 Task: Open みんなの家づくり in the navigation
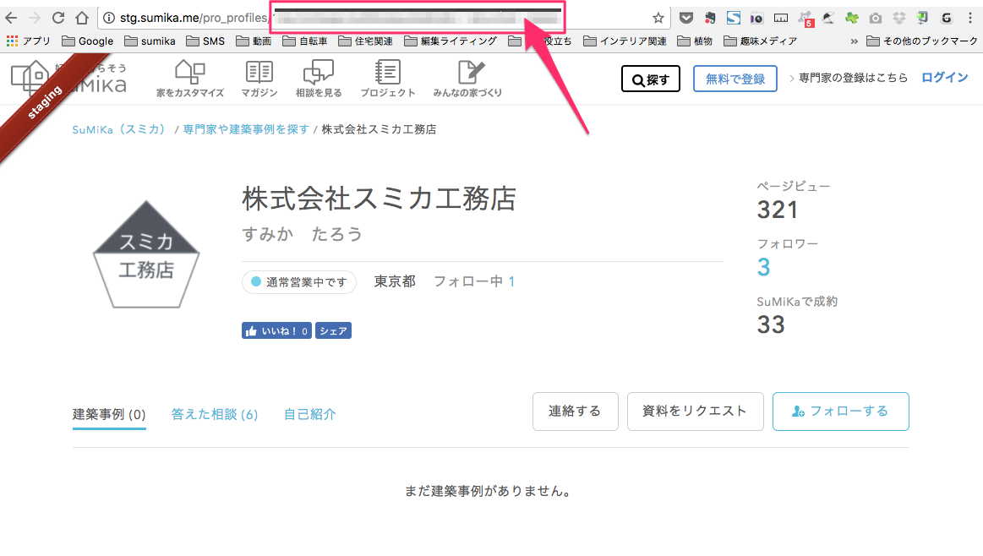[x=467, y=79]
